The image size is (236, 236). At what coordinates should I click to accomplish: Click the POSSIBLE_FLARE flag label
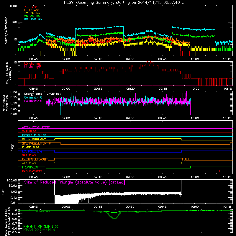tap(34, 135)
